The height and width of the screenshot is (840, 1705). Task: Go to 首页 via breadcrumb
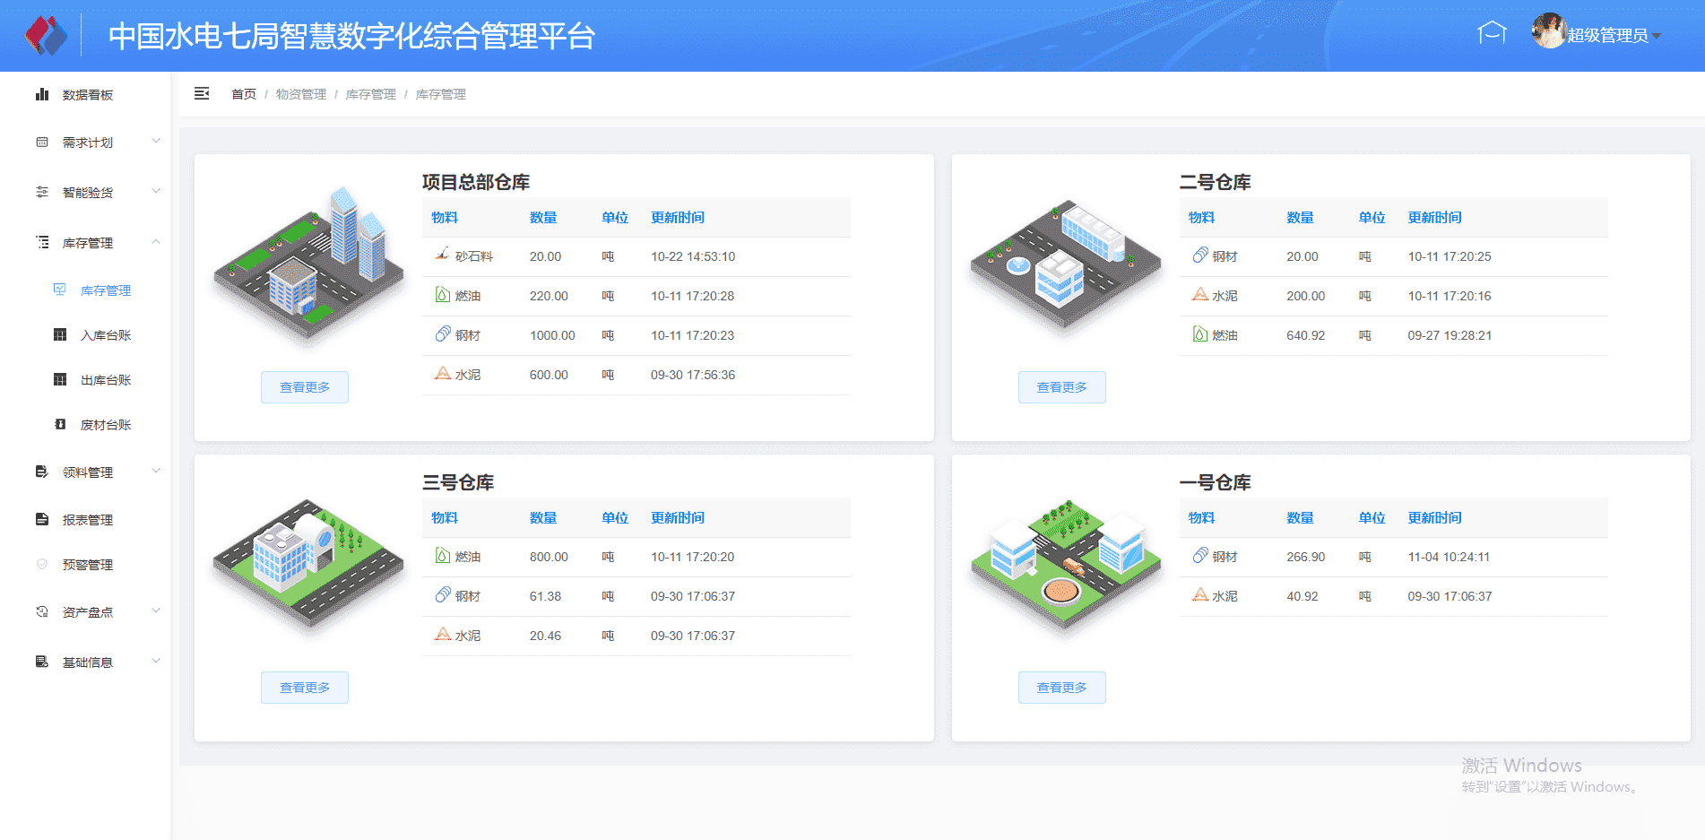coord(243,94)
